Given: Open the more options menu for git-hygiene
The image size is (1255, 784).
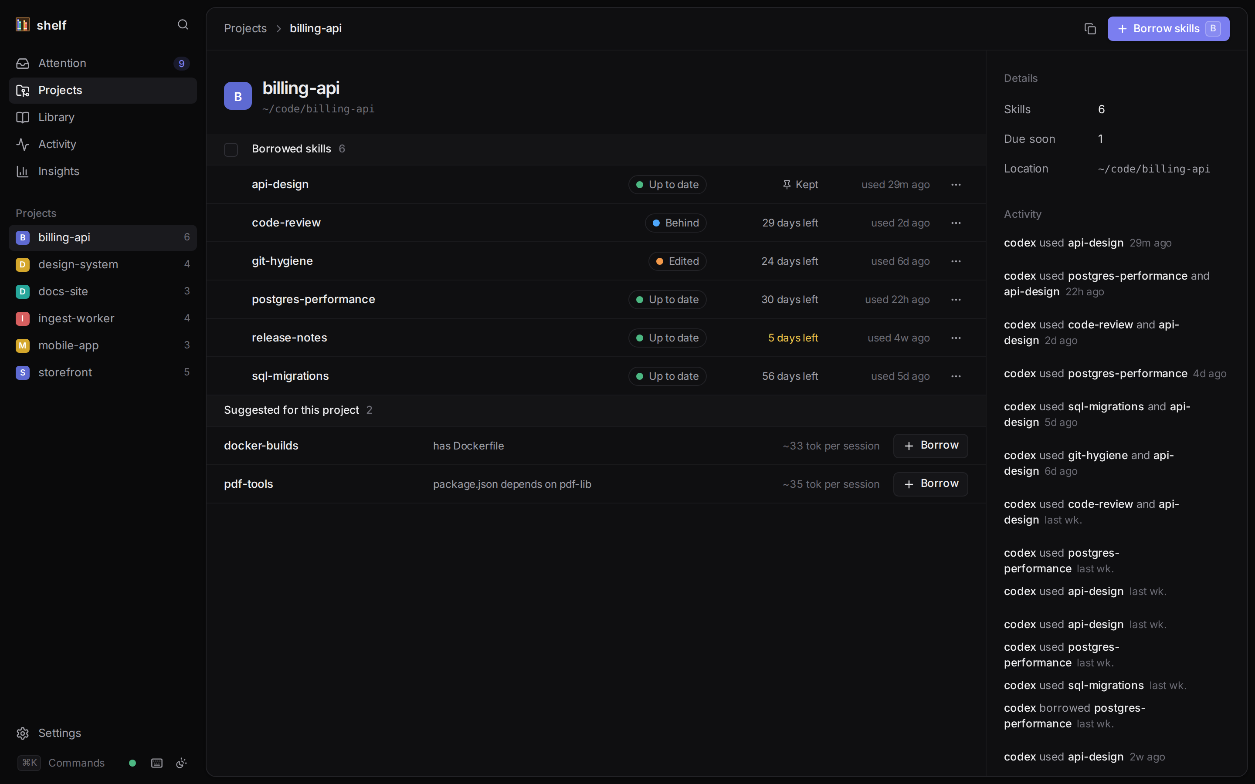Looking at the screenshot, I should point(956,261).
